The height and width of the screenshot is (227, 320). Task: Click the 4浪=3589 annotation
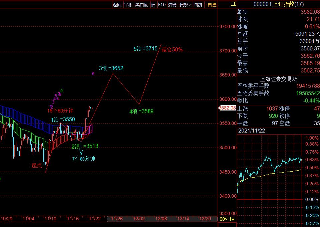pos(141,111)
